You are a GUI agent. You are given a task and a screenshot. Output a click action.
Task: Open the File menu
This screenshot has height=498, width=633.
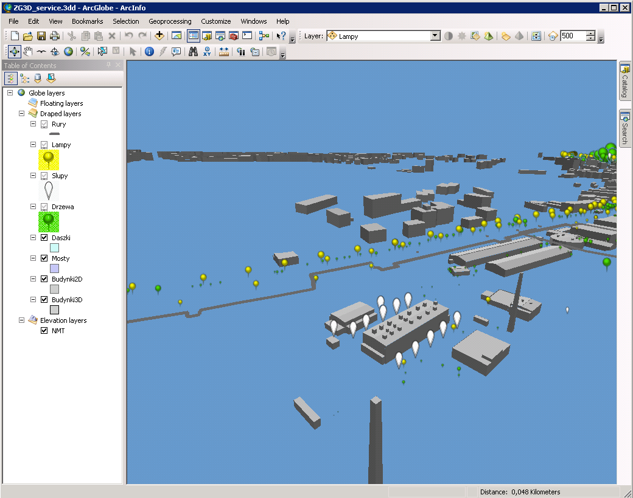13,21
